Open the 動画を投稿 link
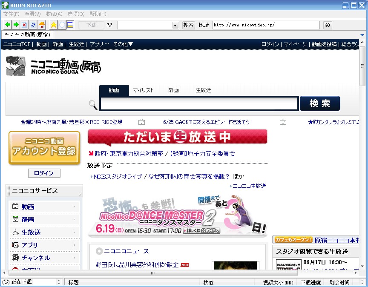The image size is (368, 287). pyautogui.click(x=324, y=44)
